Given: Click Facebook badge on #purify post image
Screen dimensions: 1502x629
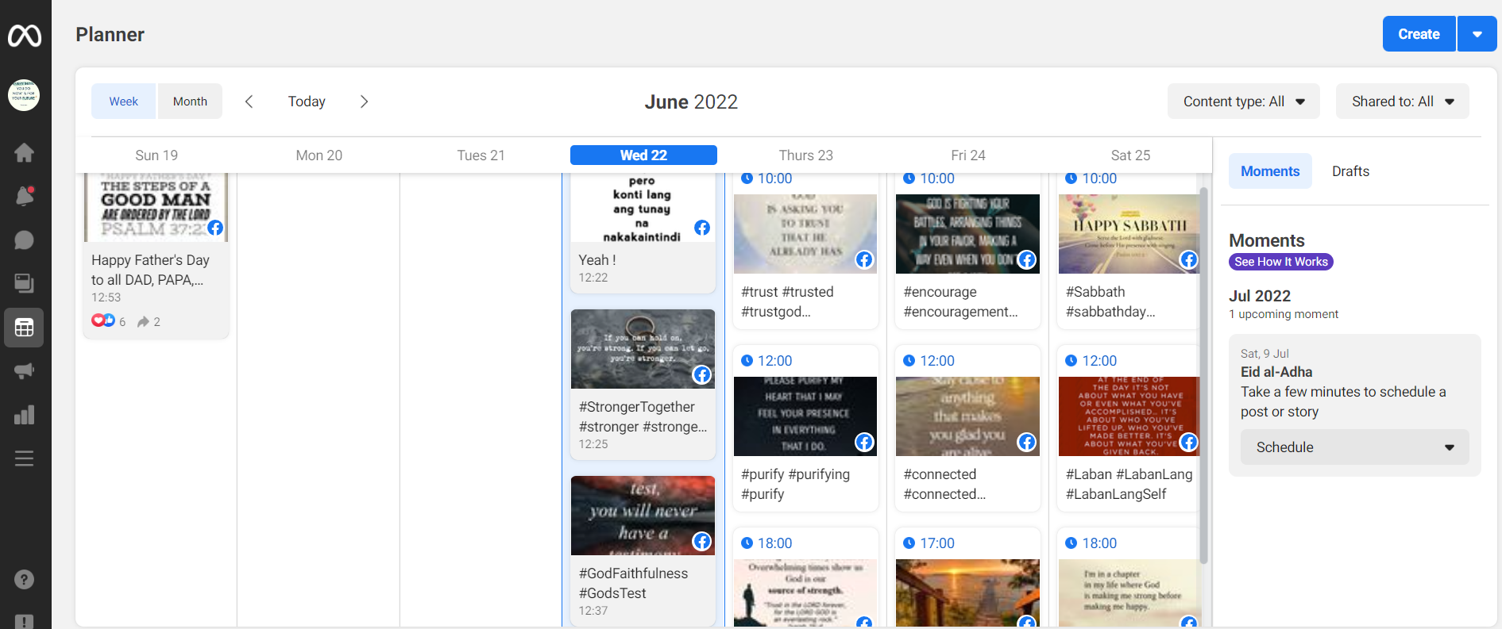Looking at the screenshot, I should 864,442.
